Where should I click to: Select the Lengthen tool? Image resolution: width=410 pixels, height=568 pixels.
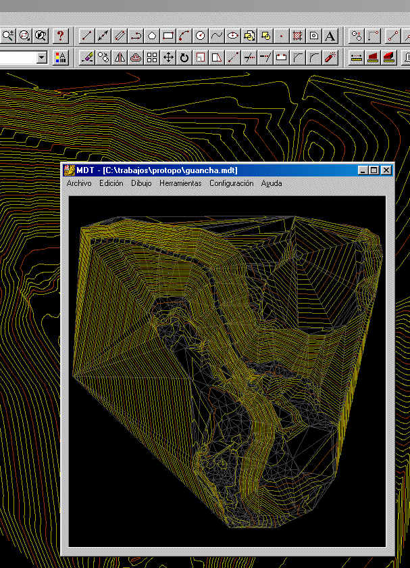click(232, 57)
